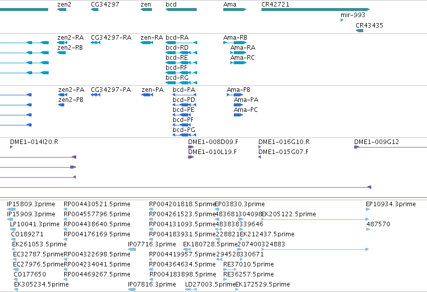Select the bcd gene bar
This screenshot has height=292, width=427.
[181, 10]
